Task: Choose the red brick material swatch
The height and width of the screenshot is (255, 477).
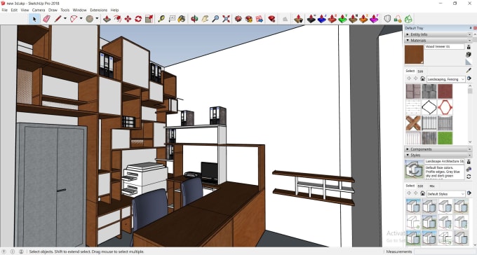Action: click(x=445, y=91)
